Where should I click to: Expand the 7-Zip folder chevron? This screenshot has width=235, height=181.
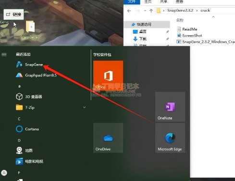[x=84, y=107]
